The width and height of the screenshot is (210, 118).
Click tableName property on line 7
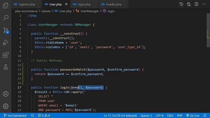(x=55, y=43)
